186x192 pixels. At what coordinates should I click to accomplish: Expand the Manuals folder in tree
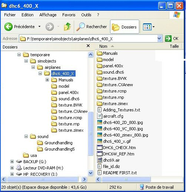click(47, 80)
